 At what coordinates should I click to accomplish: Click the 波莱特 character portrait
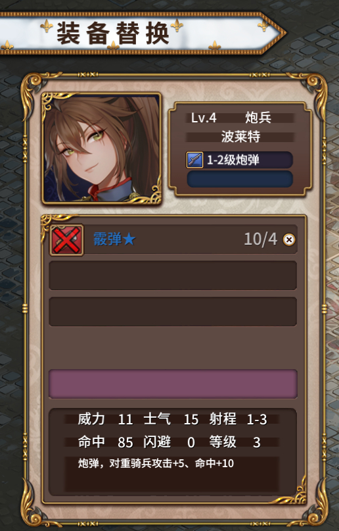(x=101, y=148)
